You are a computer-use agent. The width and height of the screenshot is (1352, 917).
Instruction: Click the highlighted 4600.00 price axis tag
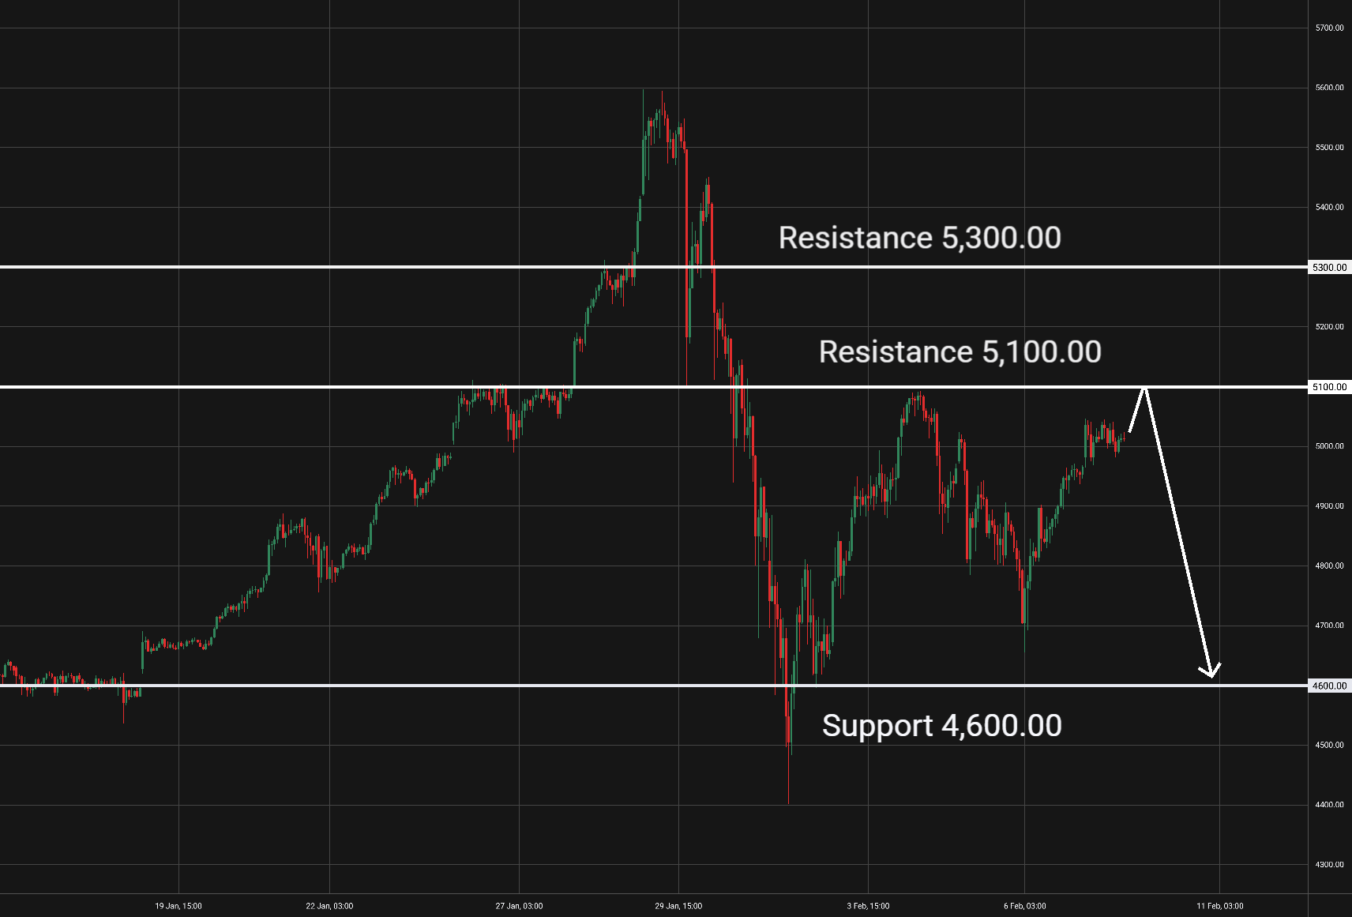pos(1329,686)
